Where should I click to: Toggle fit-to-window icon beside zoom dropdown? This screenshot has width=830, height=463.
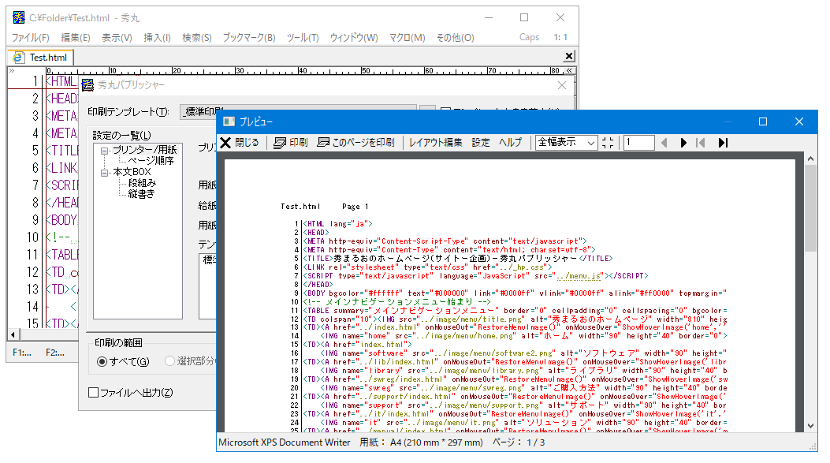(x=608, y=143)
